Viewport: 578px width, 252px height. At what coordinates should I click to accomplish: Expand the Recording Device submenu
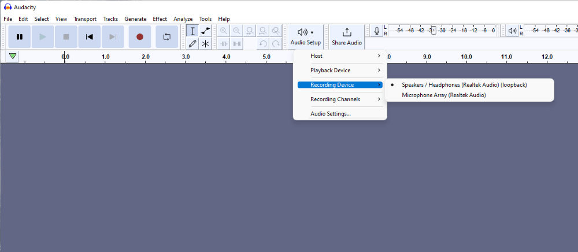(340, 85)
